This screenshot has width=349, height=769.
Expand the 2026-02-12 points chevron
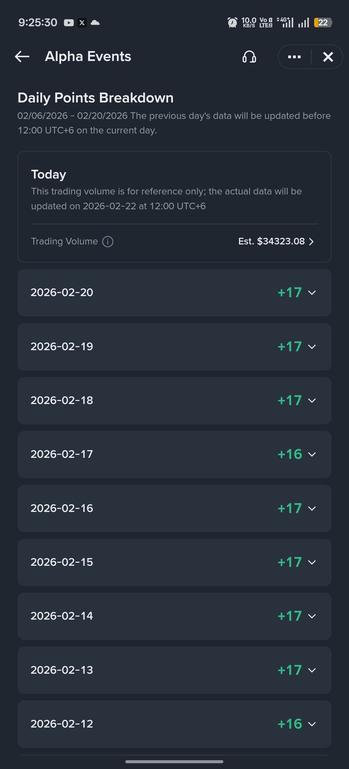click(312, 724)
